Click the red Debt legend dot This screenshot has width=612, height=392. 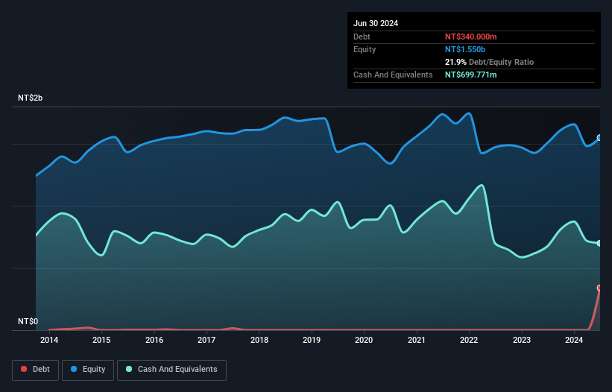click(24, 369)
